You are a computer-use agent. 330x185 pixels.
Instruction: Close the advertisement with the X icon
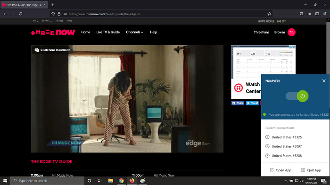pos(294,47)
